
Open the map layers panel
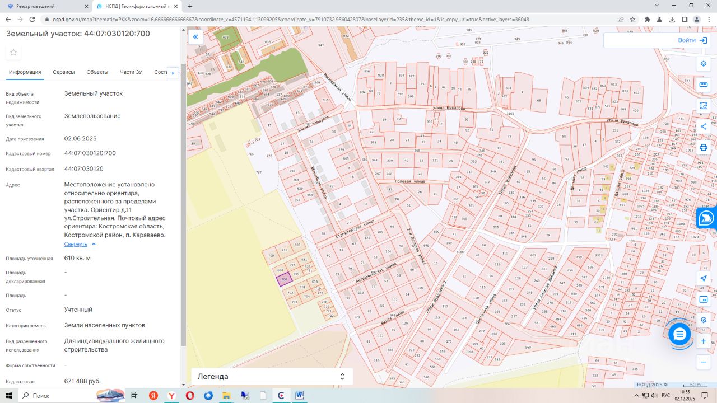click(x=704, y=64)
